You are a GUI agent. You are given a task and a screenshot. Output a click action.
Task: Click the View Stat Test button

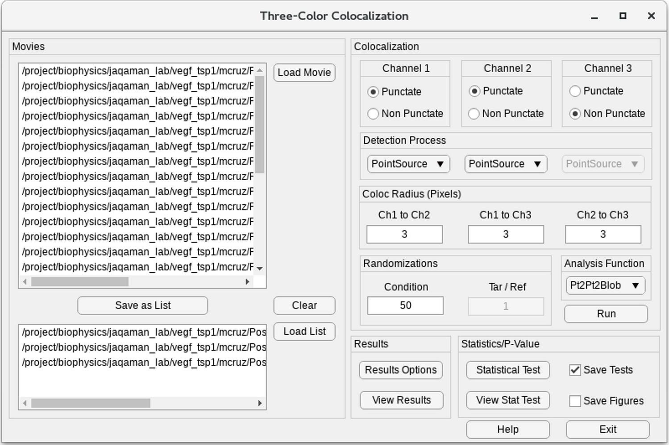click(508, 400)
